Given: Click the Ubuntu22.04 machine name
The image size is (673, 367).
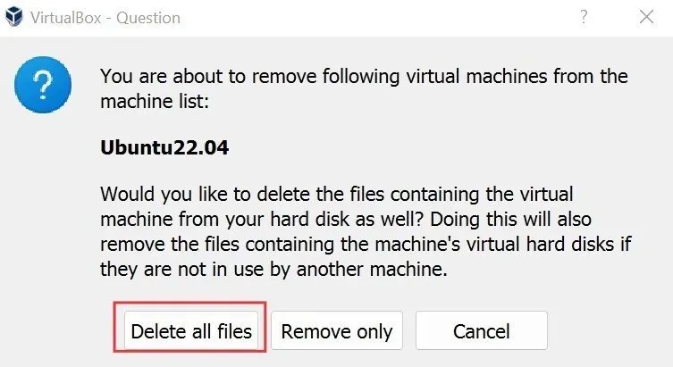Looking at the screenshot, I should [x=164, y=148].
